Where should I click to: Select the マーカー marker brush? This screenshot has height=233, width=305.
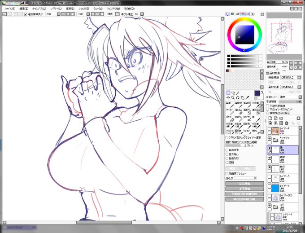[230, 111]
